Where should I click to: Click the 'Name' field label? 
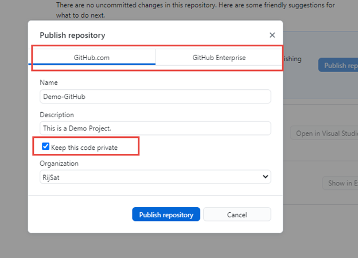[49, 83]
